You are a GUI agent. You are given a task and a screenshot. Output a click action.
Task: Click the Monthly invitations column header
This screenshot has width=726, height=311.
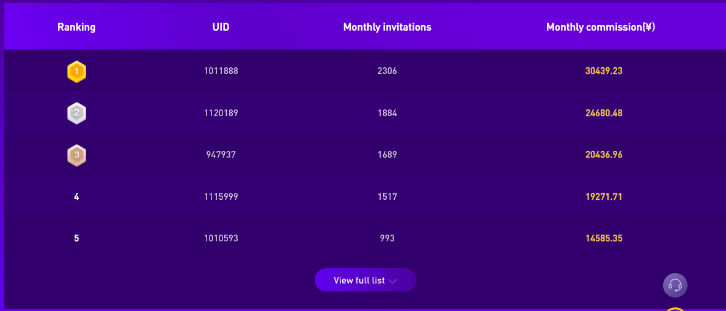click(387, 27)
